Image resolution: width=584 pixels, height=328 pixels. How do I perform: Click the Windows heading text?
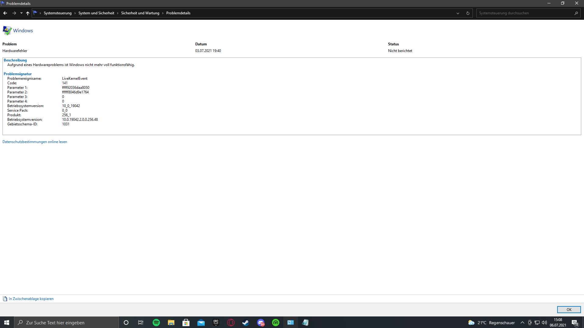(x=23, y=31)
